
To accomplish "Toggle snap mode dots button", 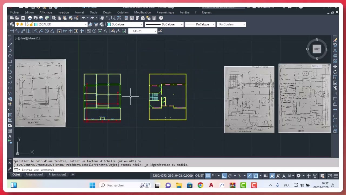I will pos(214,176).
